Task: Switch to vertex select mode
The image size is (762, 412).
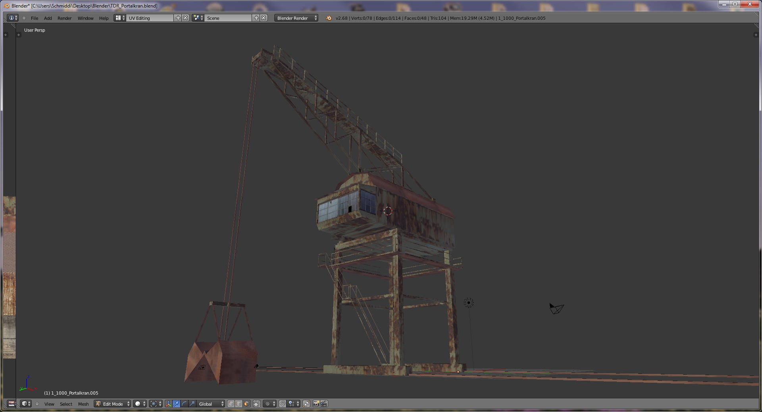Action: pos(231,404)
